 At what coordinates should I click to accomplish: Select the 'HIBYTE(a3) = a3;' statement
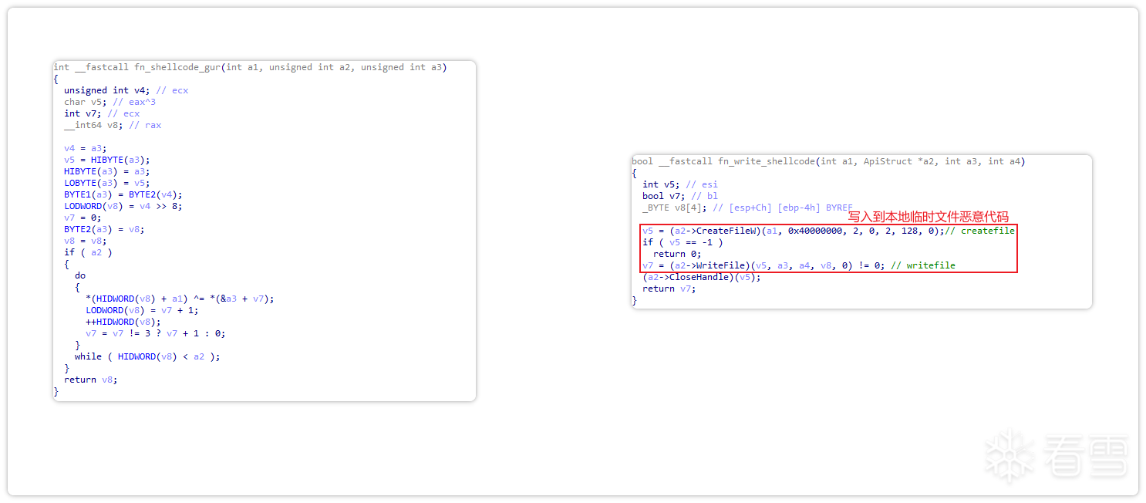pyautogui.click(x=107, y=171)
